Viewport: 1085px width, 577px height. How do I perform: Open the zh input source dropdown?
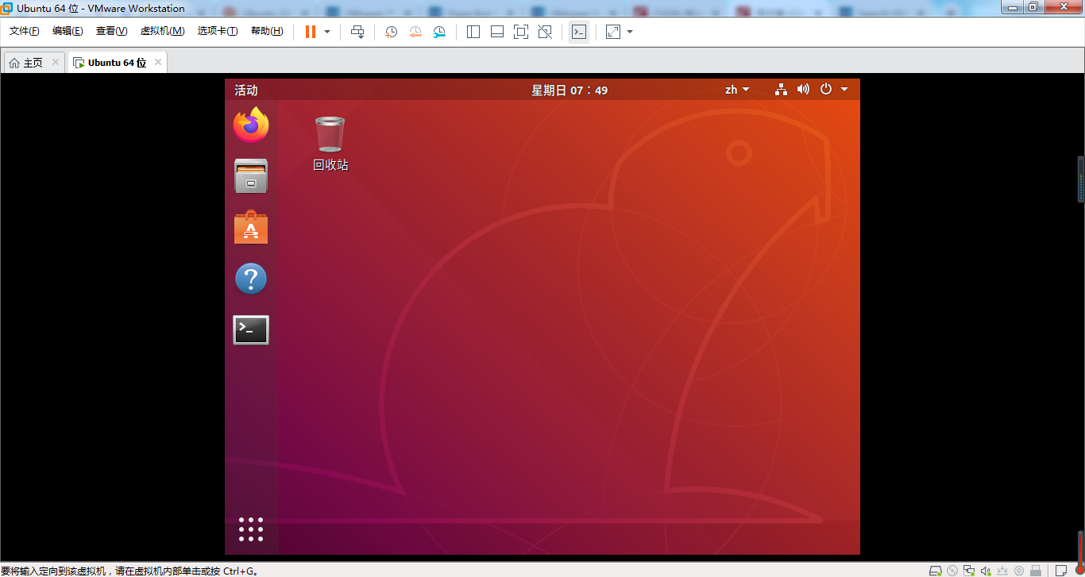[x=737, y=90]
